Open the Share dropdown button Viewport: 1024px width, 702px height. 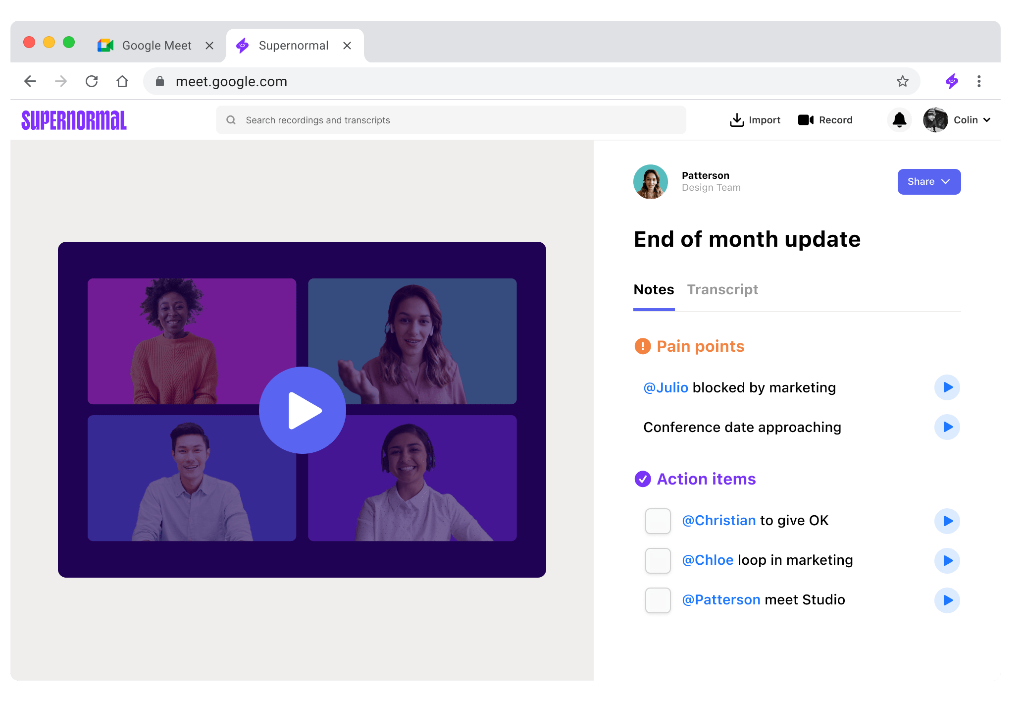point(928,182)
